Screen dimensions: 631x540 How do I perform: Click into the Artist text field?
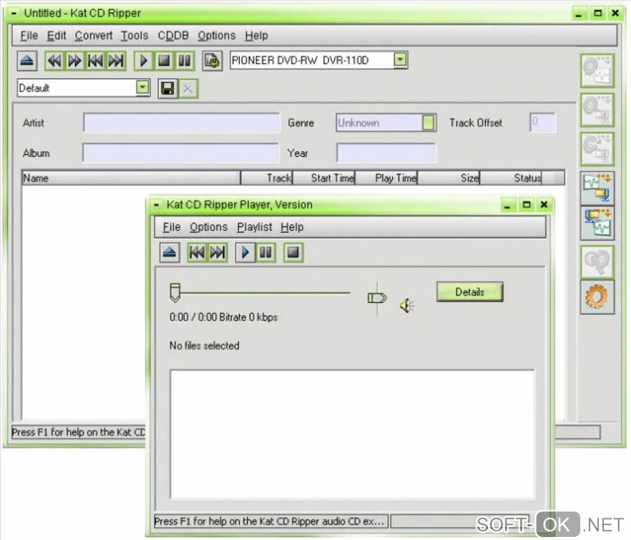point(181,122)
